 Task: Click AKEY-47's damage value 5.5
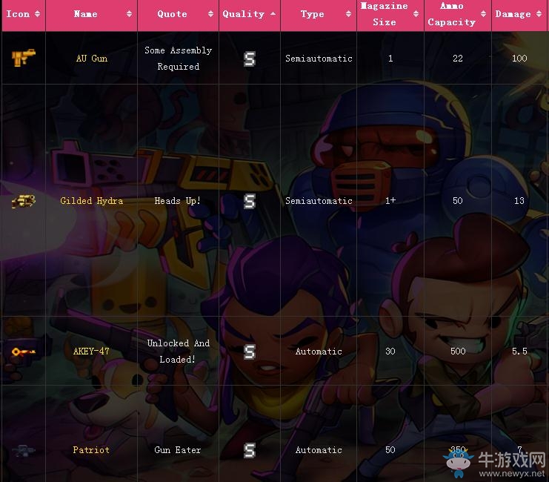tap(519, 351)
